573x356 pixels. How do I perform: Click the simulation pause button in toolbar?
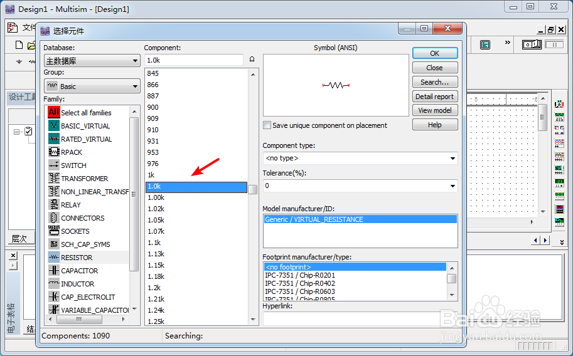click(x=554, y=45)
